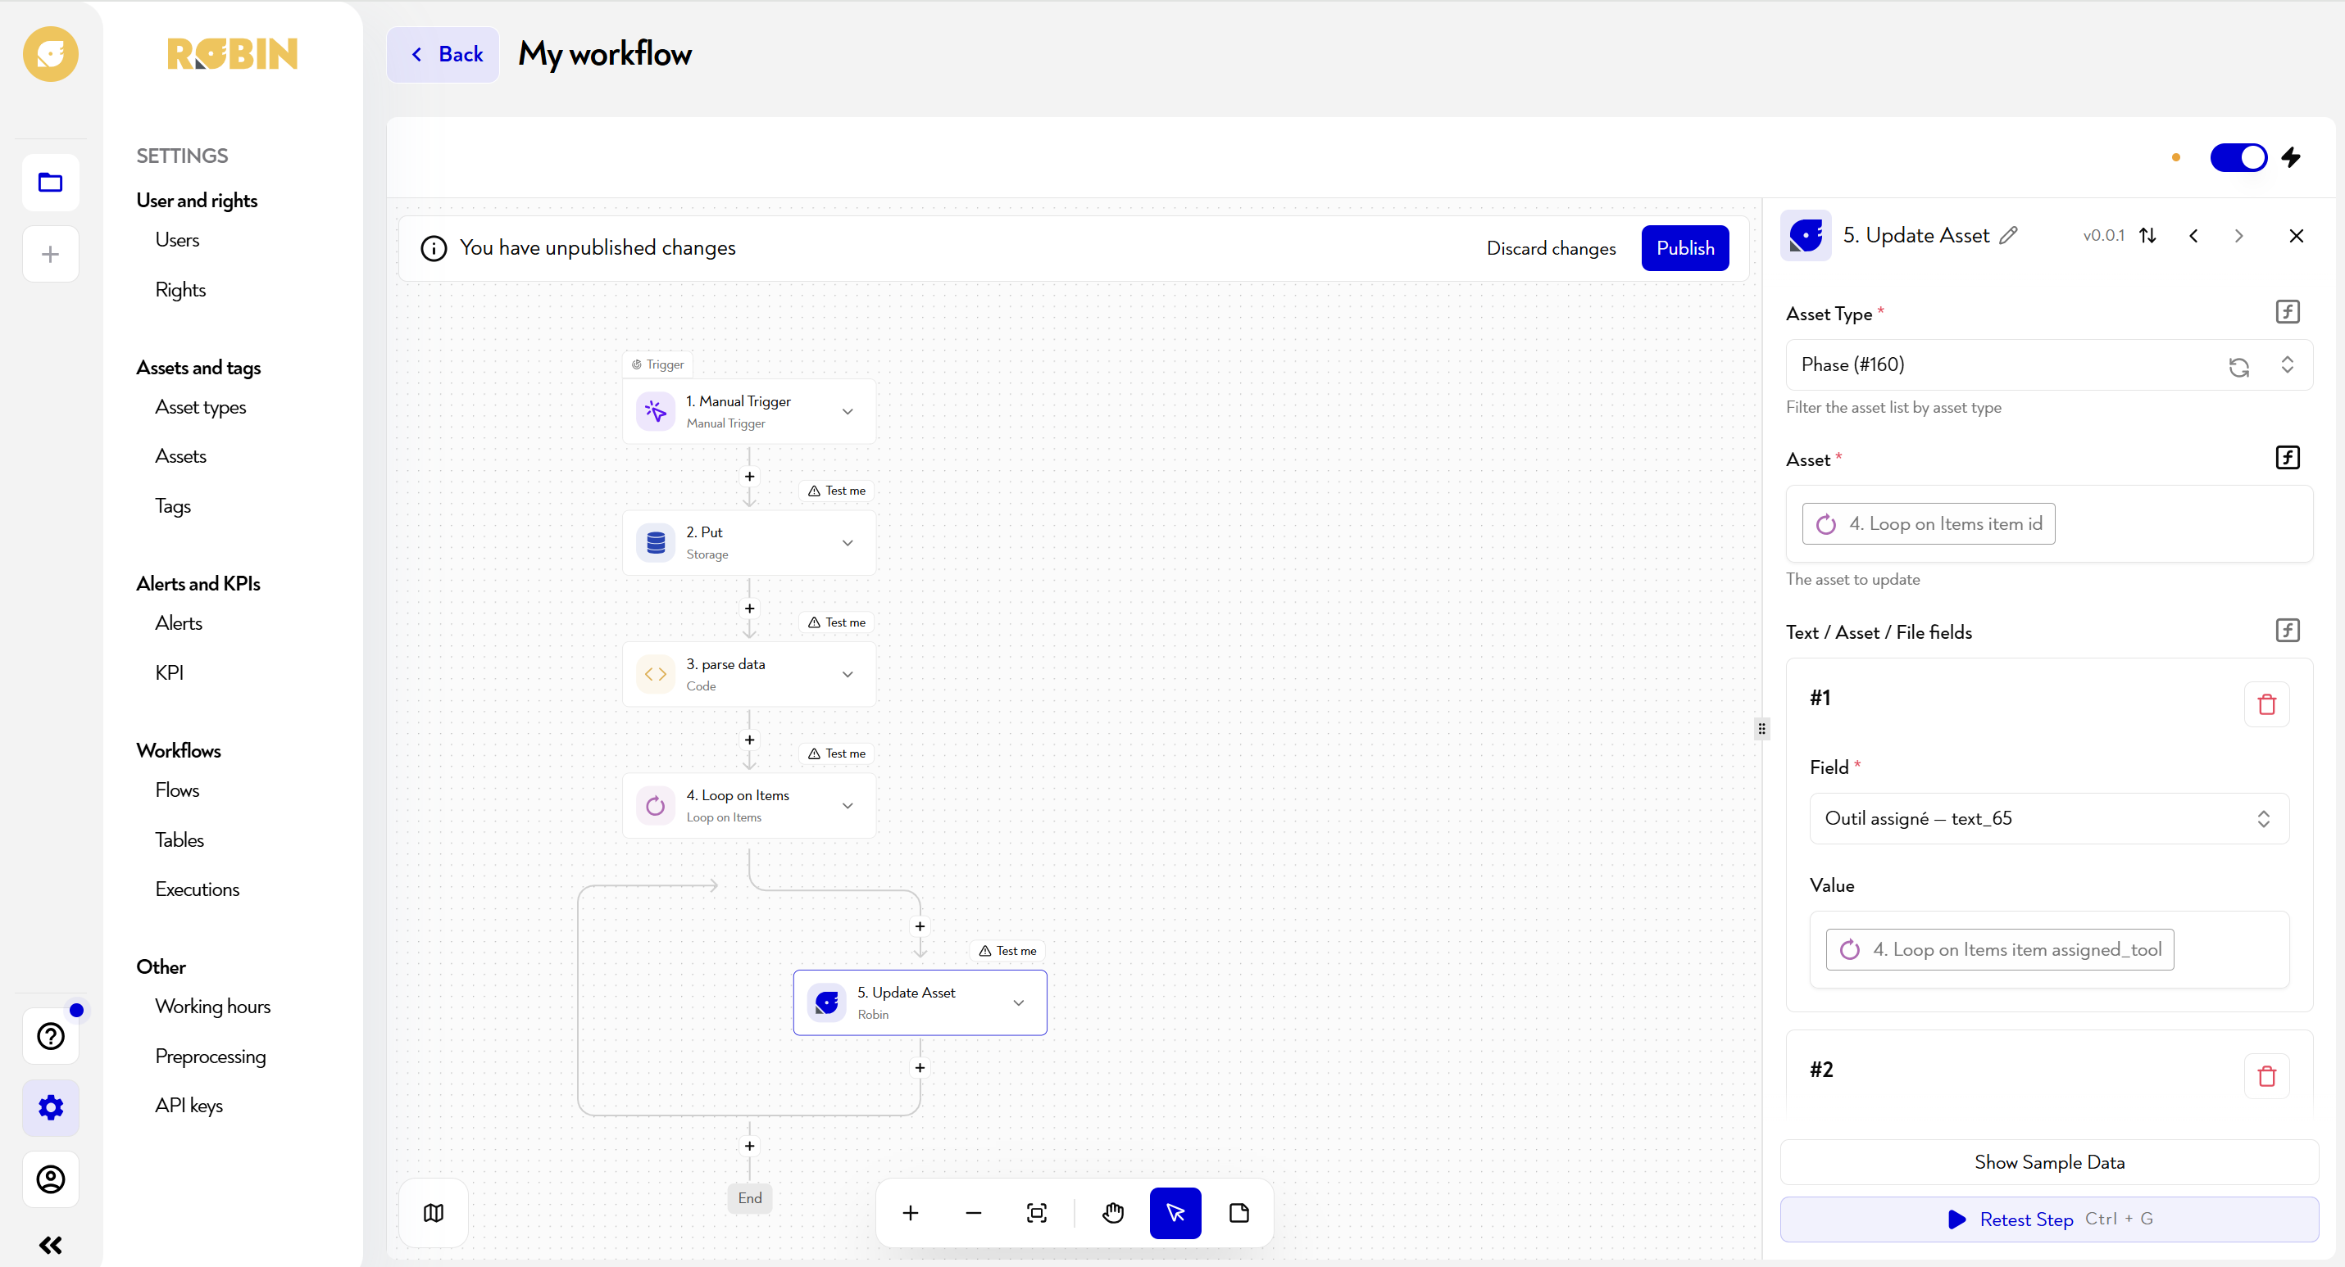Zoom out on the canvas
The width and height of the screenshot is (2345, 1267).
tap(973, 1212)
